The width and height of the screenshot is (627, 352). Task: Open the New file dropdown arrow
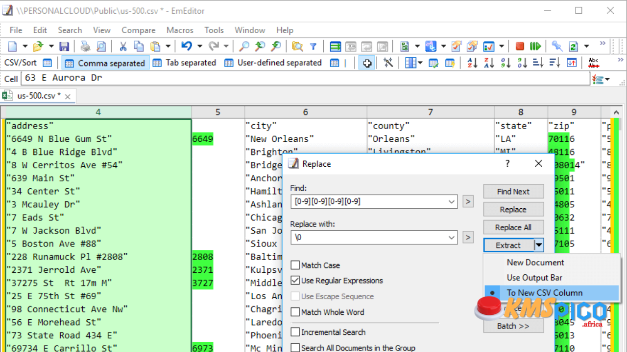tap(24, 46)
